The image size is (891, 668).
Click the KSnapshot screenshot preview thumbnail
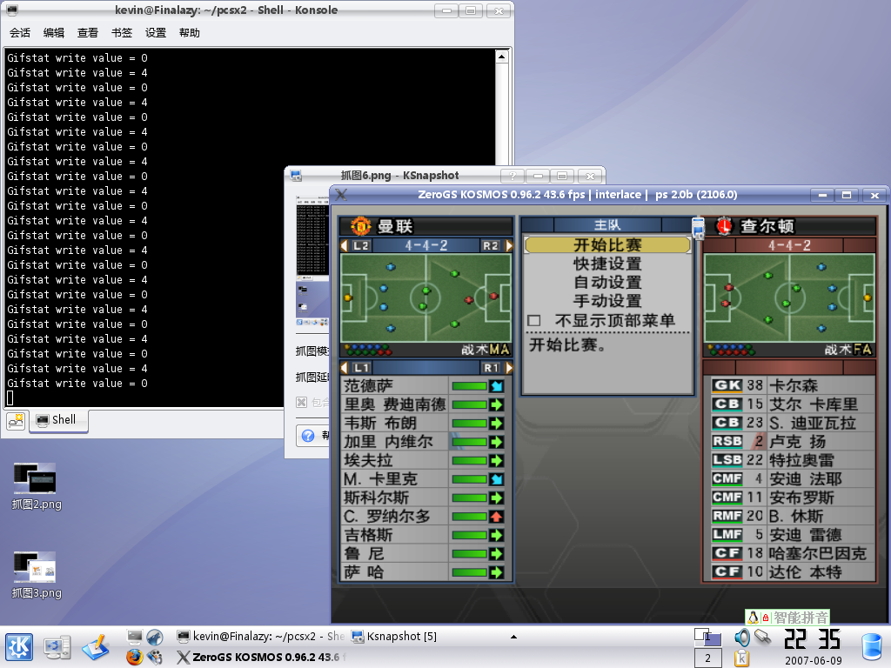click(312, 261)
